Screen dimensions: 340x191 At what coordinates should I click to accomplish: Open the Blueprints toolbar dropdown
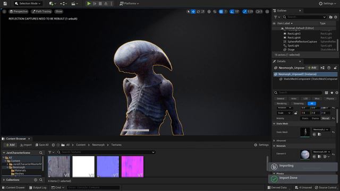(x=64, y=4)
